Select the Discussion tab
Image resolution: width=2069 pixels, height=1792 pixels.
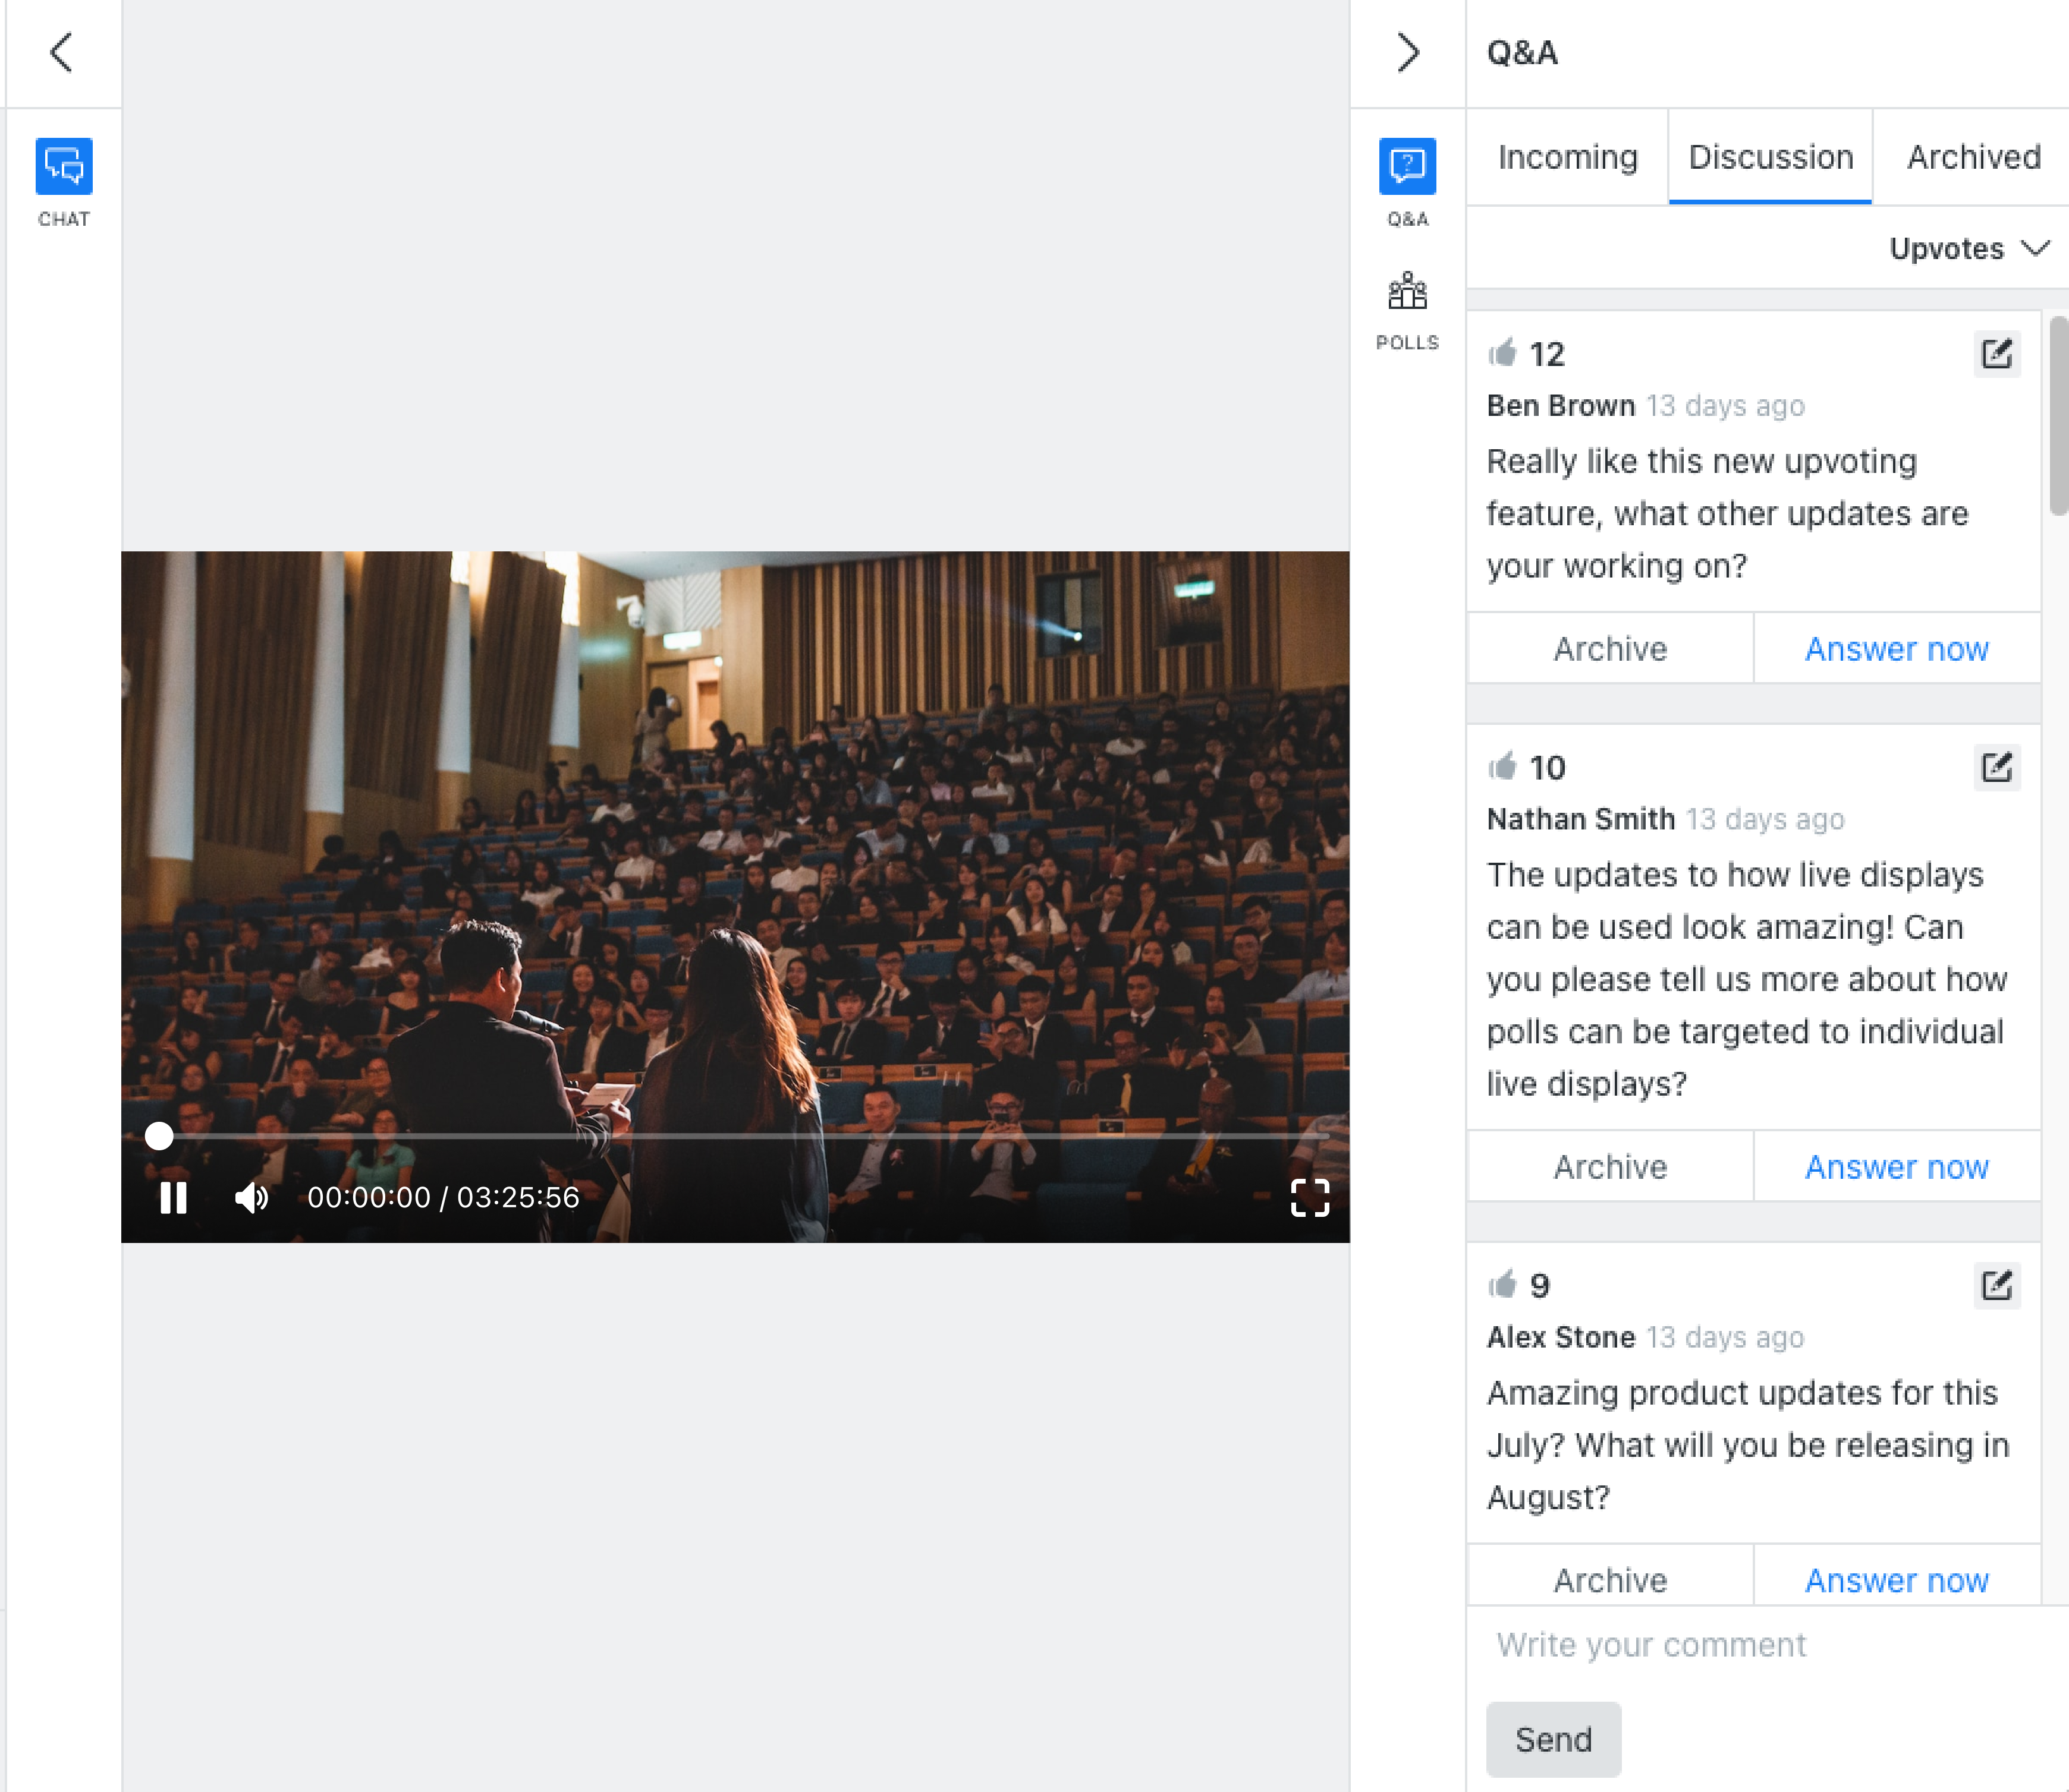(1771, 157)
